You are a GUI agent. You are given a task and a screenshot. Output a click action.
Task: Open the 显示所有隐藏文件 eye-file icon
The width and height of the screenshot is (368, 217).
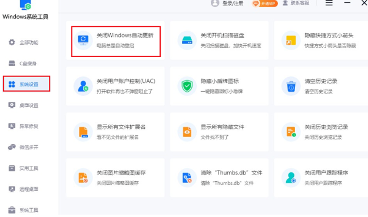point(187,132)
